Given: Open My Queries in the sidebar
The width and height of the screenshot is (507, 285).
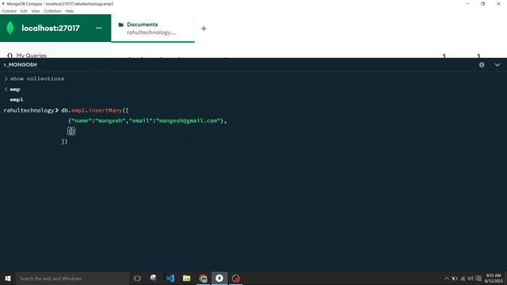Looking at the screenshot, I should pos(32,55).
